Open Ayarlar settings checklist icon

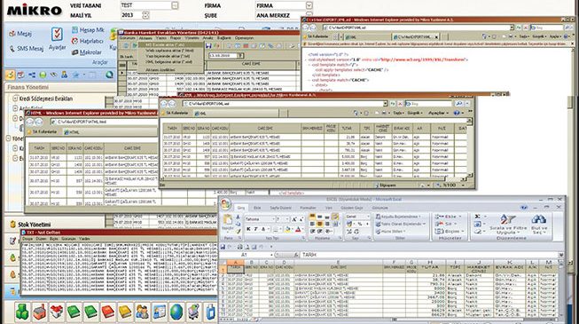57,39
